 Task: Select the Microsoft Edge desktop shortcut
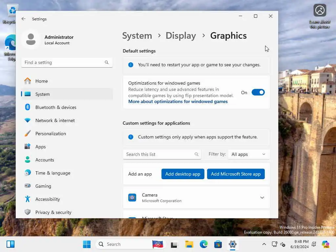10,48
